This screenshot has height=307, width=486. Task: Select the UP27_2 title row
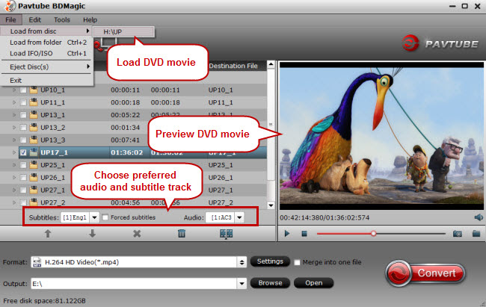(133, 202)
